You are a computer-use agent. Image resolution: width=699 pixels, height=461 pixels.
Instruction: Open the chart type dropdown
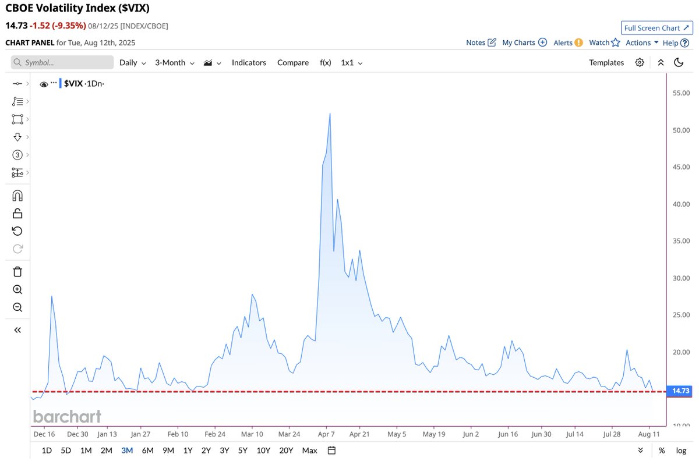(x=212, y=62)
